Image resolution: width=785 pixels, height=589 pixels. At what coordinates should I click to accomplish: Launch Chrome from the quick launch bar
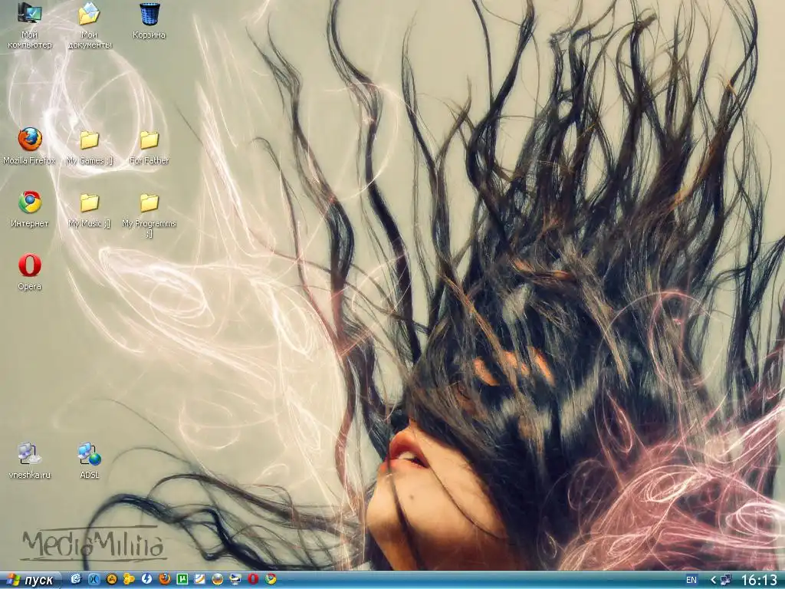pos(271,580)
